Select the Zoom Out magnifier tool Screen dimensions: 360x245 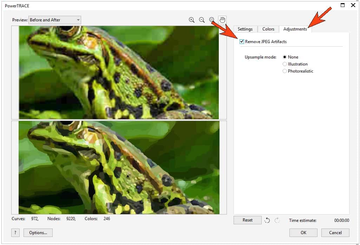pos(202,20)
